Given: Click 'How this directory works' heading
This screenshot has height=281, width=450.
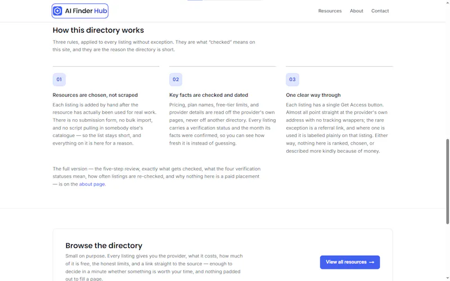Looking at the screenshot, I should 98,30.
